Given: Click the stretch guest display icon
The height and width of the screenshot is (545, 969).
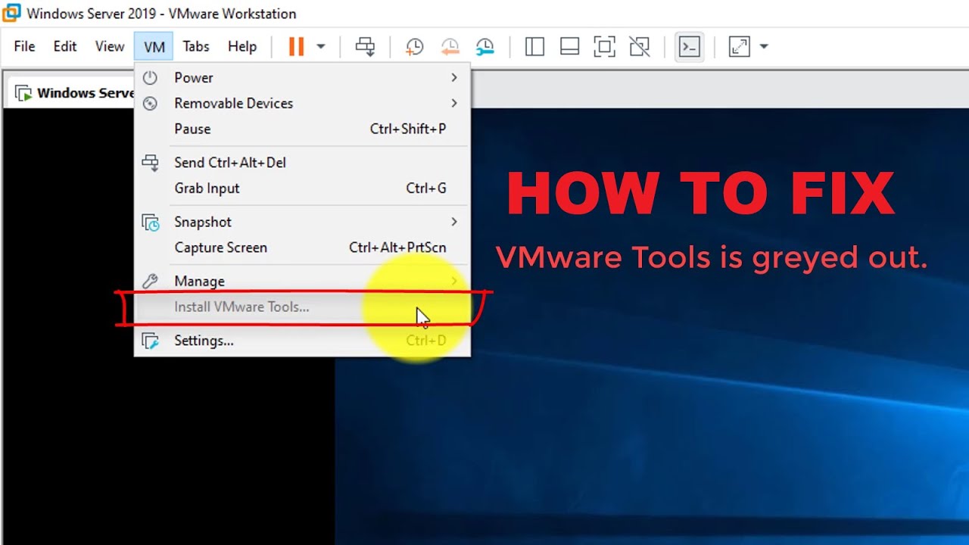Looking at the screenshot, I should point(739,47).
